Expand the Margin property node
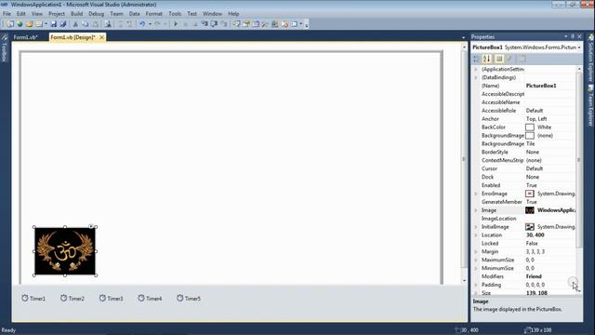The image size is (595, 335). click(476, 252)
